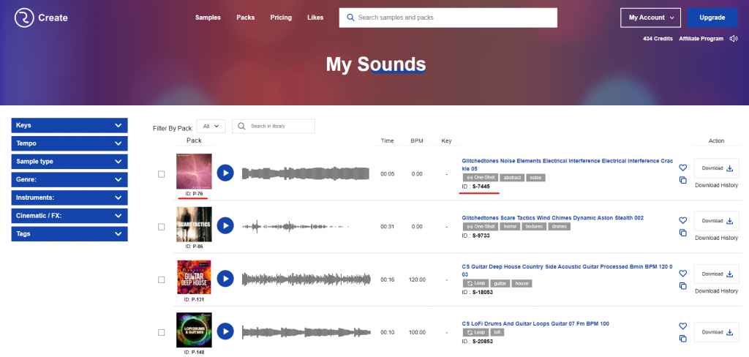Image resolution: width=749 pixels, height=357 pixels.
Task: Tick the checkbox for Scare Tactics sample
Action: tap(162, 227)
